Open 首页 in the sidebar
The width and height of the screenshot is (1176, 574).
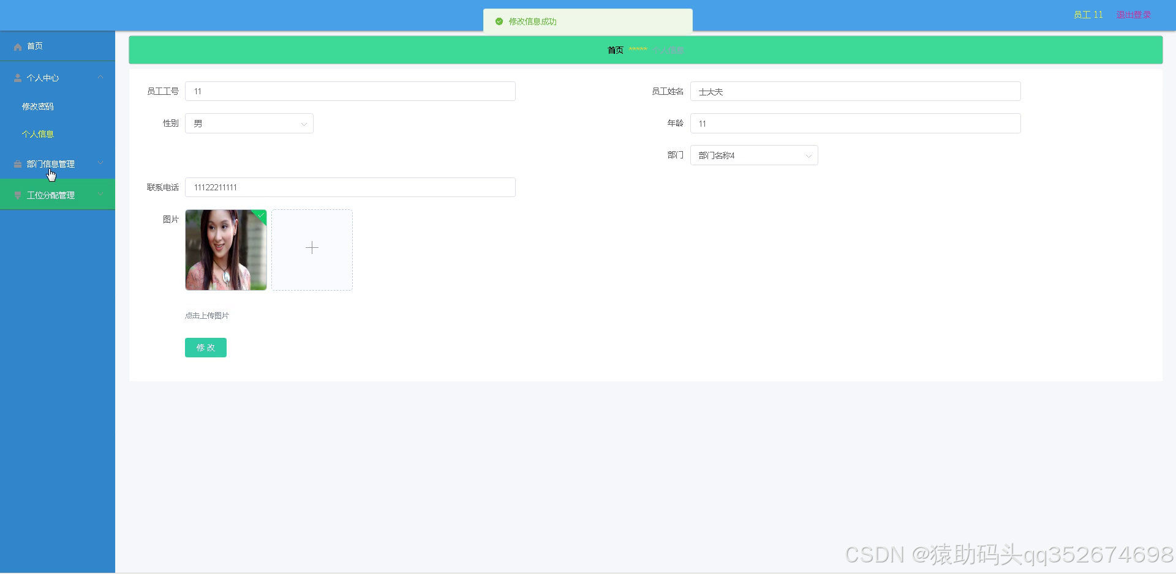58,47
